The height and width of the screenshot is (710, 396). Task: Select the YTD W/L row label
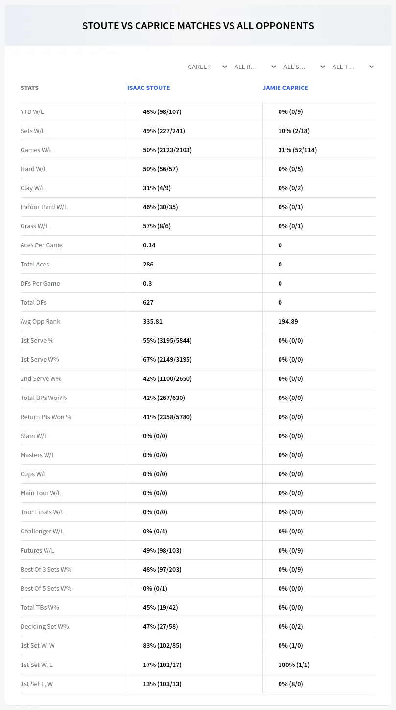[x=32, y=111]
